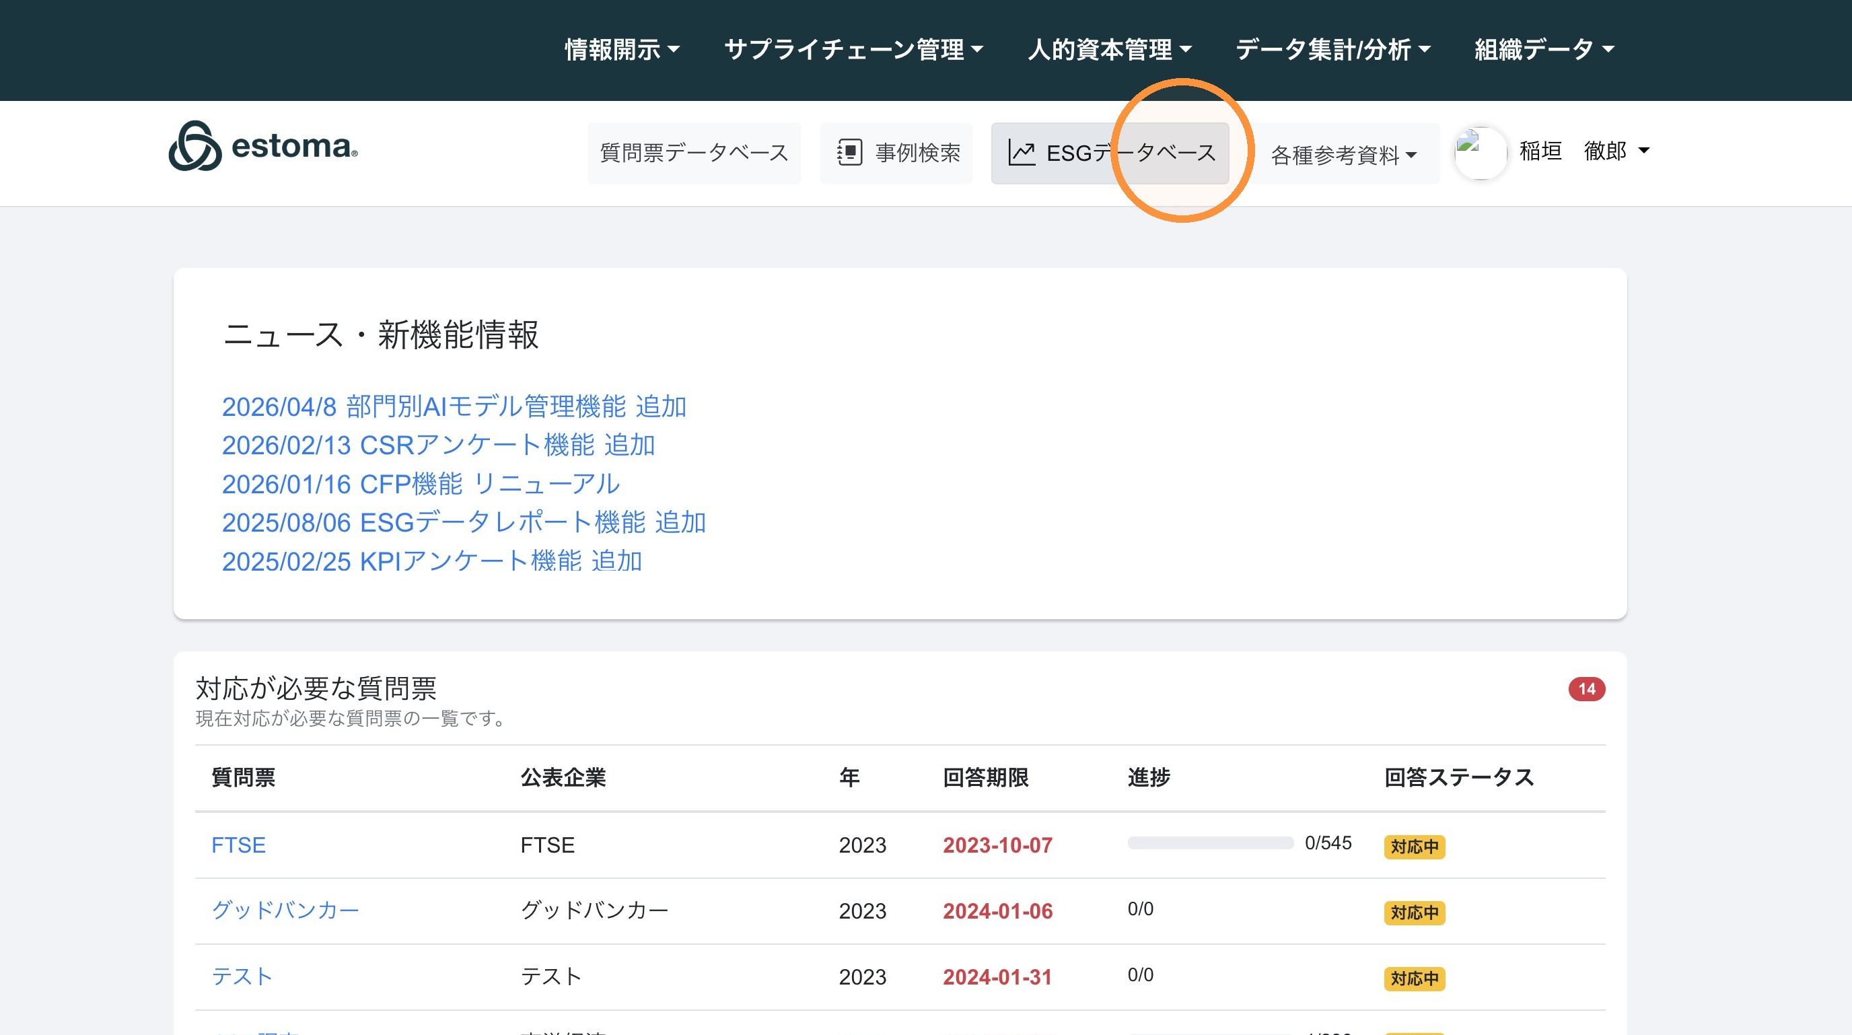Click the 回答期限 column header
The height and width of the screenshot is (1035, 1852).
(986, 778)
